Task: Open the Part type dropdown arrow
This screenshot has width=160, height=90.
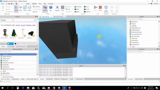Action: click(x=51, y=12)
